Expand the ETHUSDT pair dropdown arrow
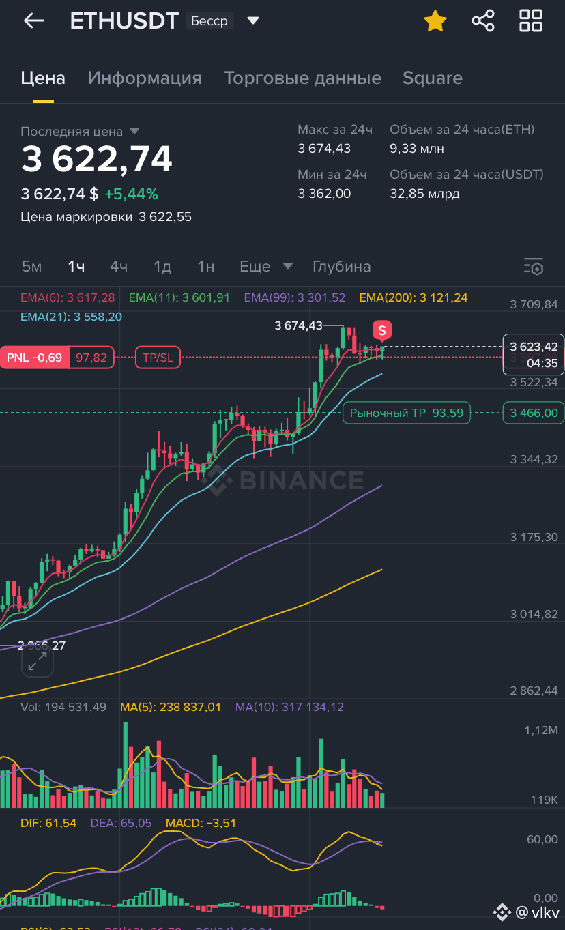 [253, 21]
